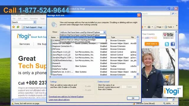
Task: Open the Favorites menu in Internet Explorer
Action: point(34,19)
